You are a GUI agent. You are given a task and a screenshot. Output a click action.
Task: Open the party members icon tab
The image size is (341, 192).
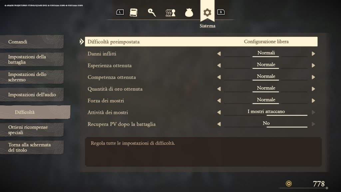click(x=170, y=13)
